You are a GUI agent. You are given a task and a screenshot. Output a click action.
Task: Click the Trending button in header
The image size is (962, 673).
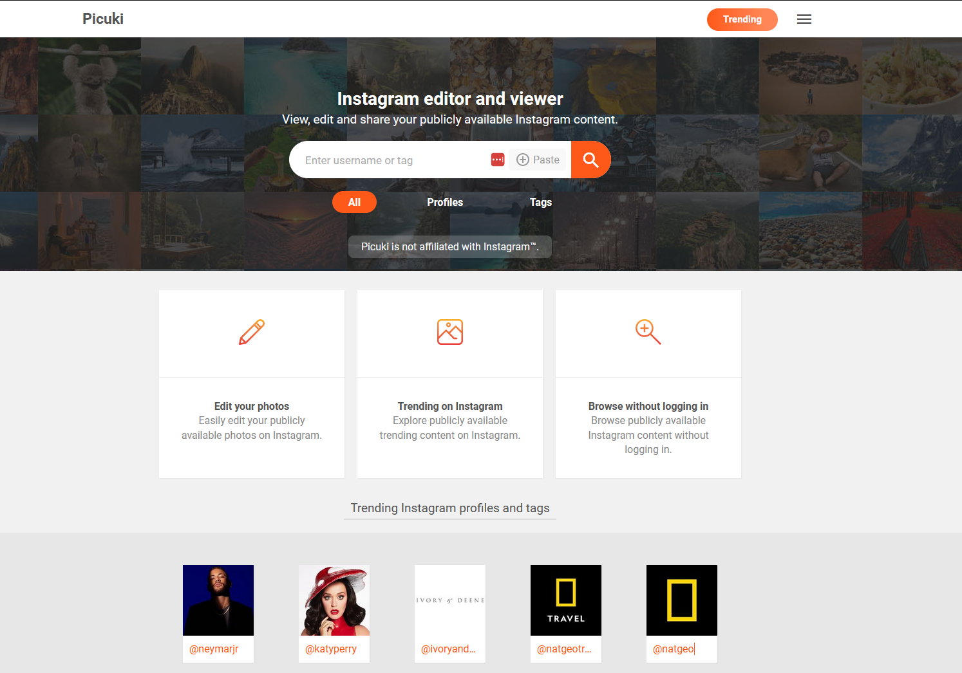(x=742, y=19)
